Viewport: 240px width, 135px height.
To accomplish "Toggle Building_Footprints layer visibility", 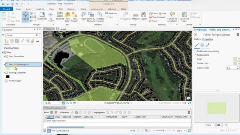I will click(7, 73).
